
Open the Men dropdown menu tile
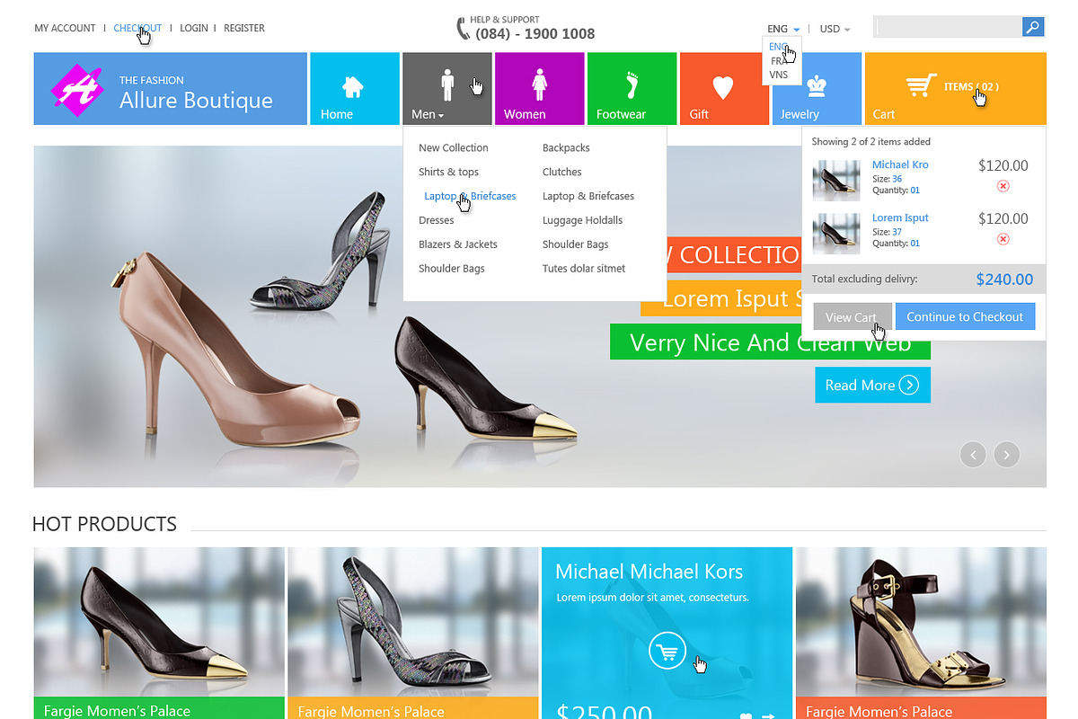click(447, 88)
